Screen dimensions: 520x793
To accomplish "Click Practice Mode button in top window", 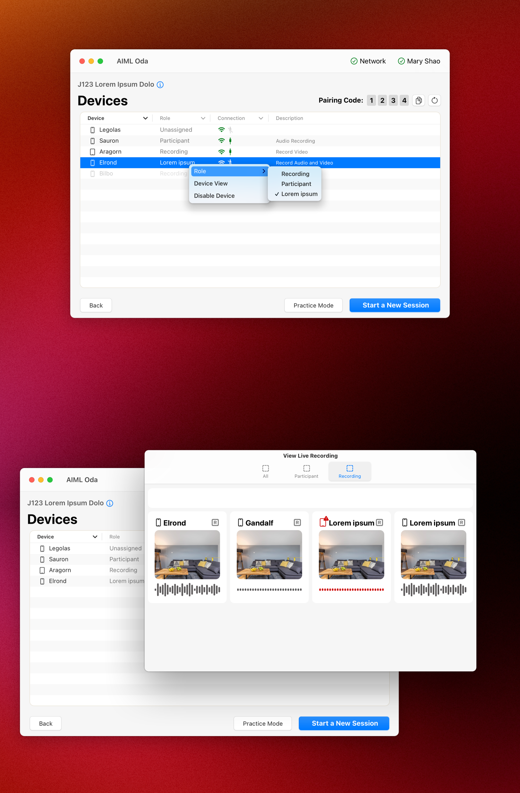I will [313, 305].
